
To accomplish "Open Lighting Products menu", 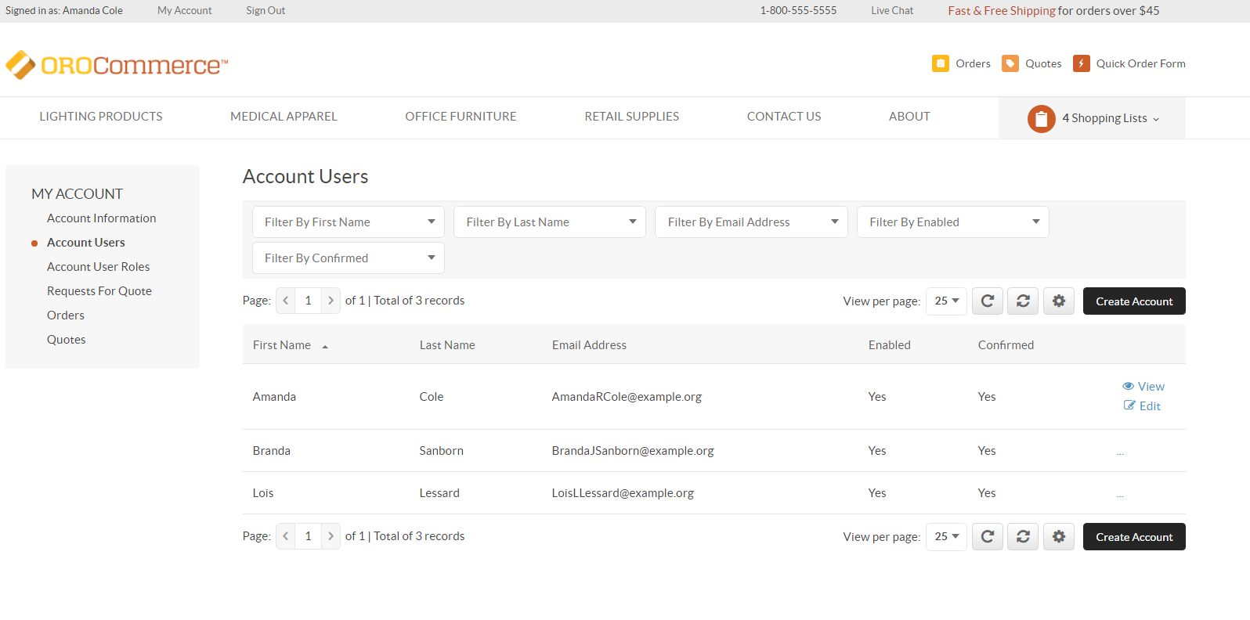I will tap(101, 117).
